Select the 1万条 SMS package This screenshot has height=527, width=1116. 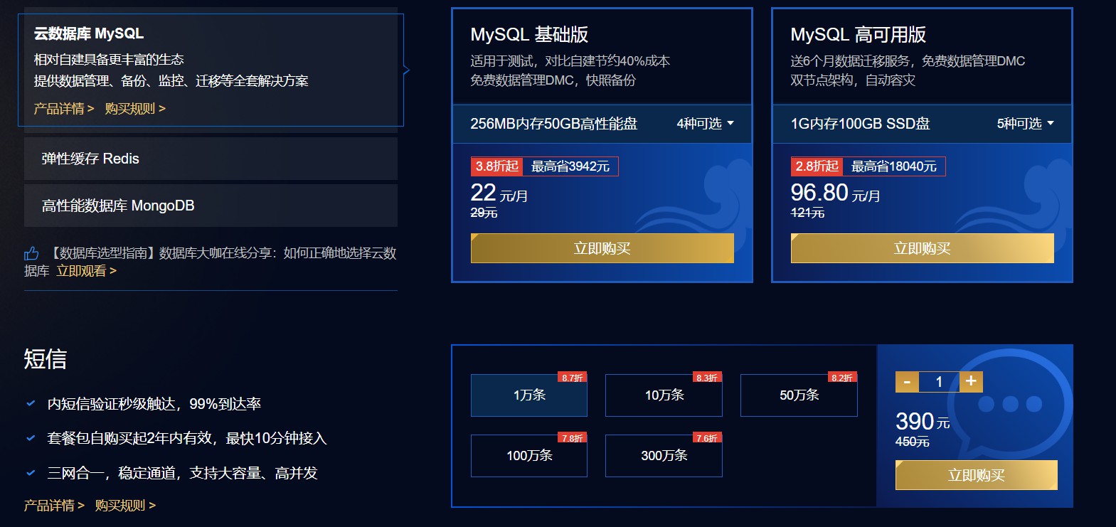(x=529, y=395)
